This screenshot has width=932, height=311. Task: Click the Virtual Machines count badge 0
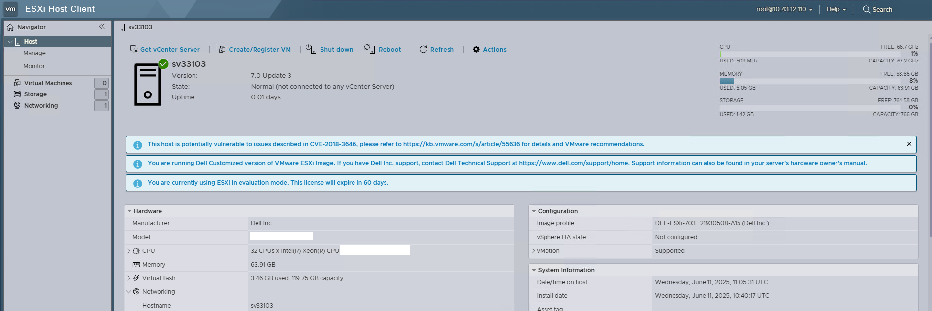click(101, 83)
